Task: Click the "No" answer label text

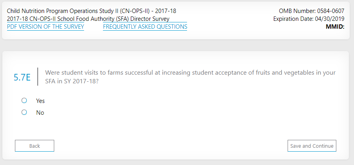Action: [x=40, y=113]
